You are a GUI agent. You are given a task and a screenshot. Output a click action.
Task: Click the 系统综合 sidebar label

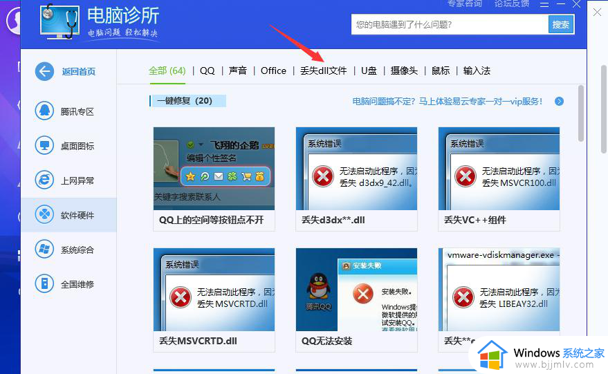click(77, 250)
